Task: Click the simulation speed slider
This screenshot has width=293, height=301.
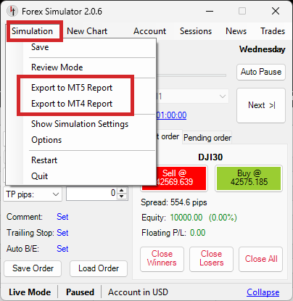Action: coord(191,75)
